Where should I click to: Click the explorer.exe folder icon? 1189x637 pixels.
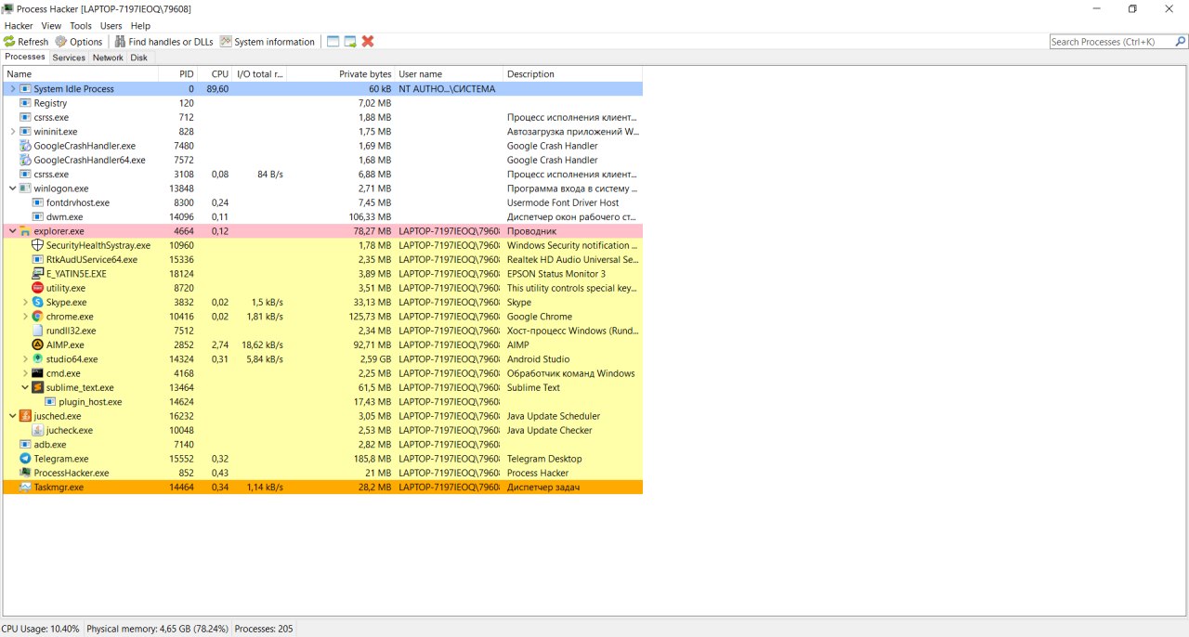pyautogui.click(x=25, y=231)
